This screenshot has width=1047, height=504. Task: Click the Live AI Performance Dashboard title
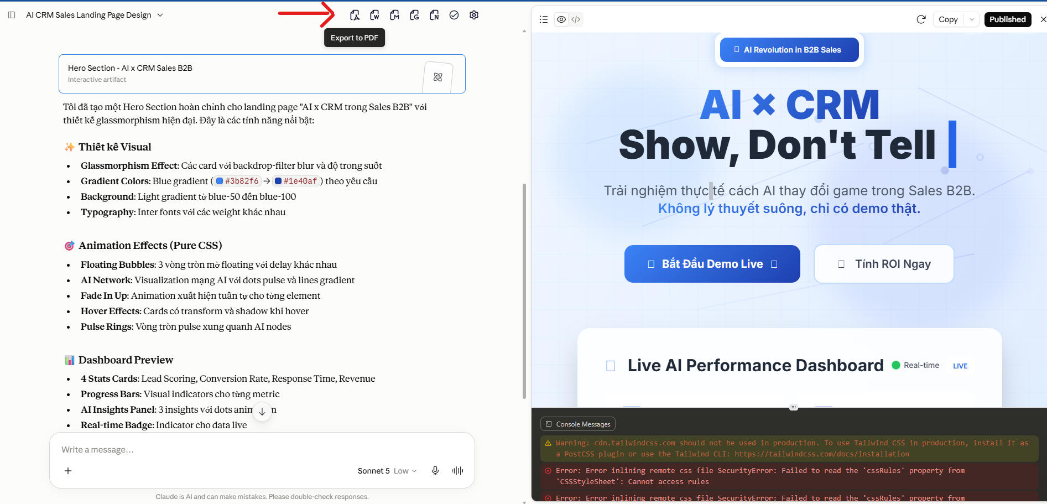[x=756, y=365]
